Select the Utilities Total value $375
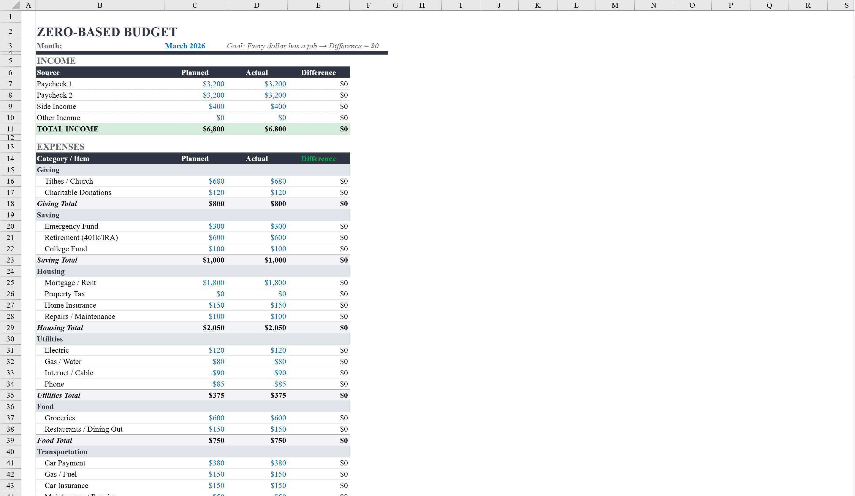 click(217, 395)
